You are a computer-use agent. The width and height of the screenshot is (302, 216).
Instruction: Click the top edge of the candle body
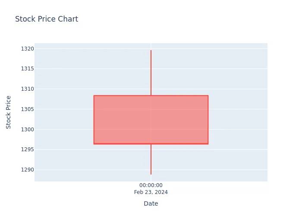(151, 95)
